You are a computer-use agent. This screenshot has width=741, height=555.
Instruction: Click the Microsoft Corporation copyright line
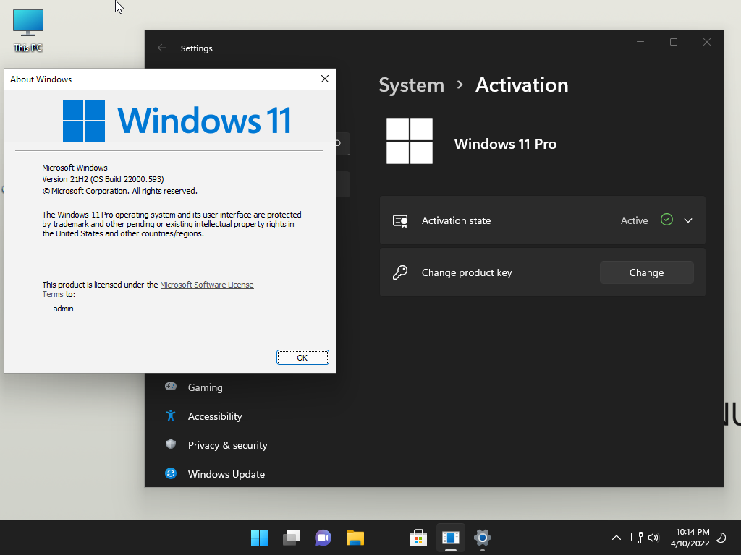point(120,191)
